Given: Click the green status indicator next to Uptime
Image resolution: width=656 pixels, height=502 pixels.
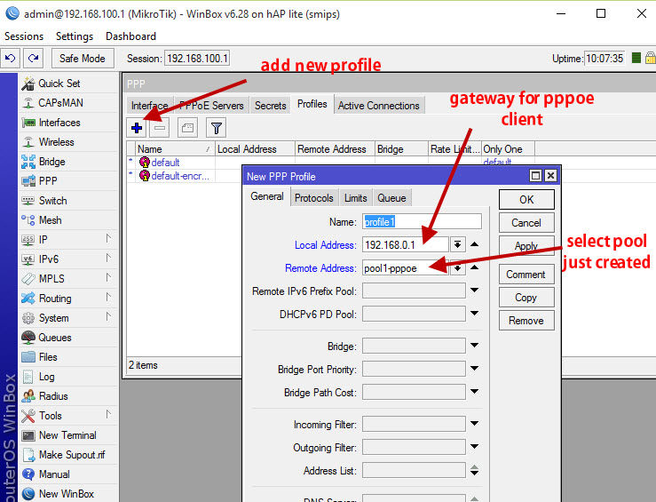Looking at the screenshot, I should tap(636, 58).
